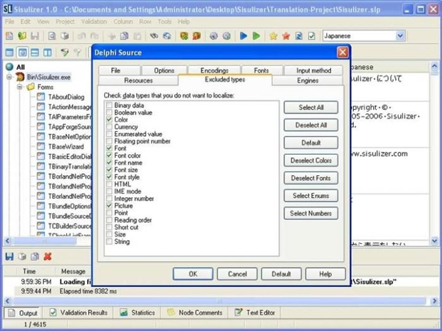The image size is (442, 331).
Task: Collapse the Bin\Sisulizer.exe tree node
Action: 9,77
